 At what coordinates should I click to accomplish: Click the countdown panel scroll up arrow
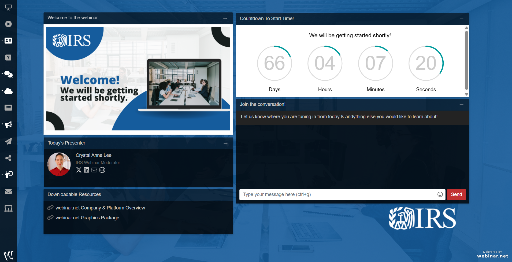[466, 28]
